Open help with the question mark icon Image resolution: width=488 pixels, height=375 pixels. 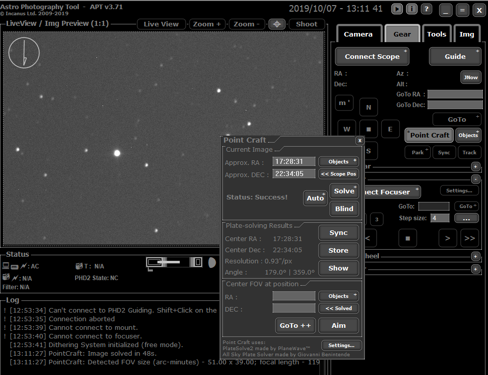pos(427,9)
